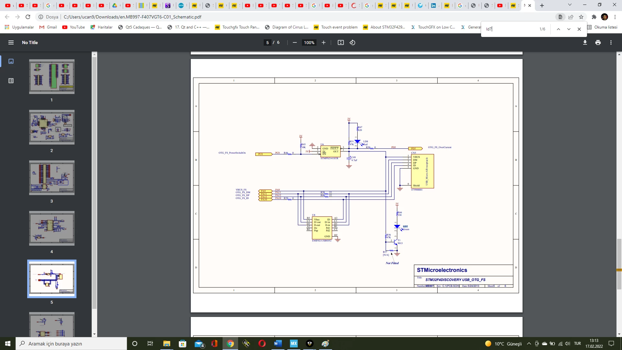Download the PDF file
Image resolution: width=622 pixels, height=350 pixels.
[585, 42]
